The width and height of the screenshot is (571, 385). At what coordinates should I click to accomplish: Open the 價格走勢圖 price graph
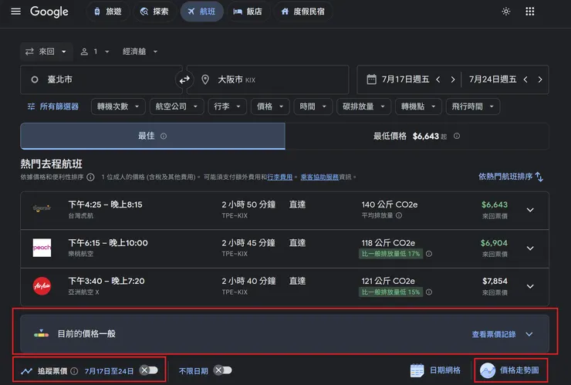click(x=510, y=370)
